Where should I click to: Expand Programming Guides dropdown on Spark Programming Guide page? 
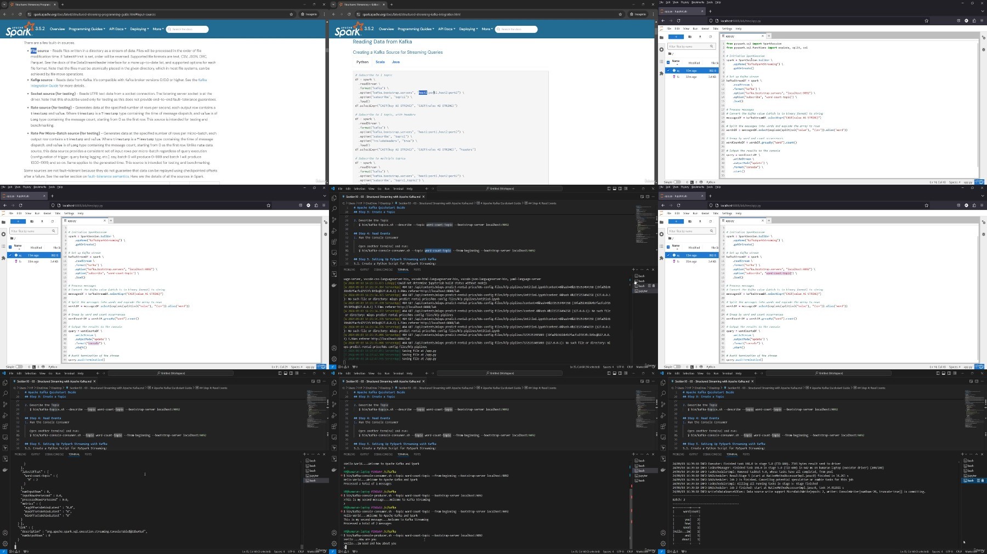(87, 29)
